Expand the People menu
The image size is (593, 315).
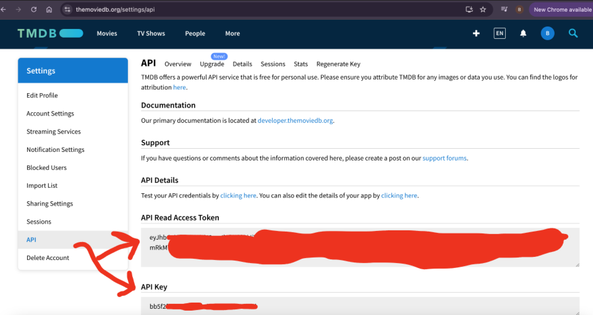195,33
